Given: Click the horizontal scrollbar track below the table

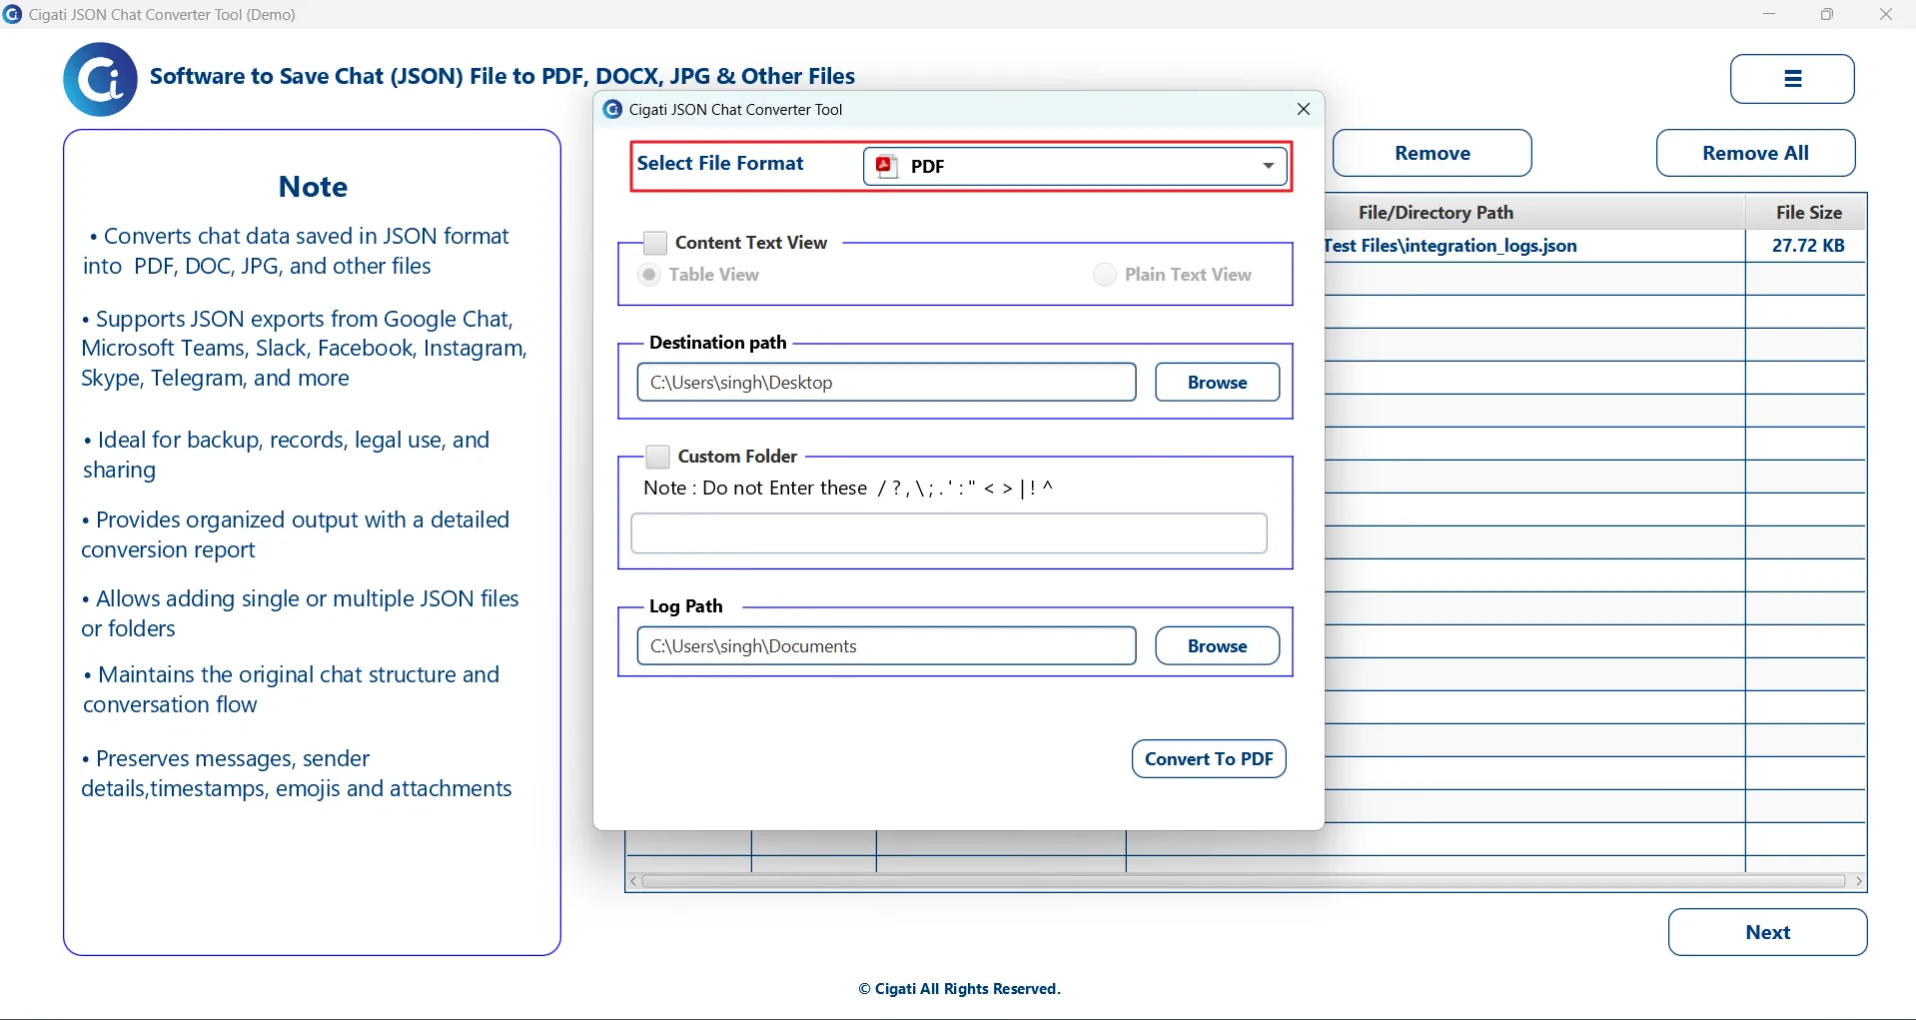Looking at the screenshot, I should tap(1244, 881).
